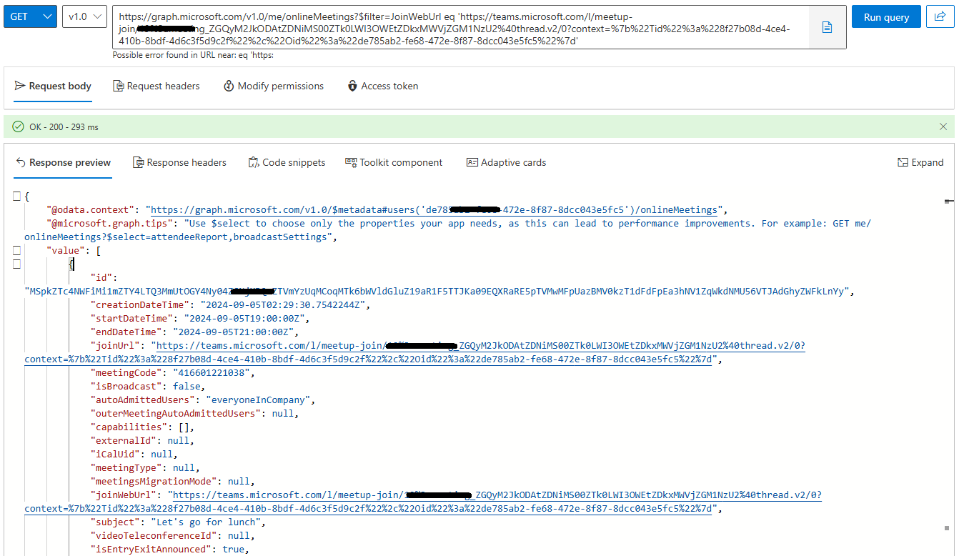Click the Expand button's icon
959x556 pixels.
tap(903, 162)
